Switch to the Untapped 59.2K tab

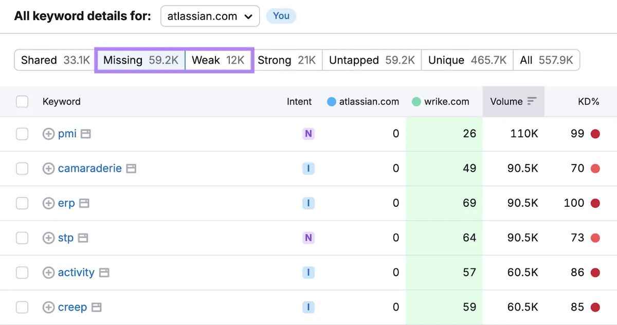(x=372, y=60)
